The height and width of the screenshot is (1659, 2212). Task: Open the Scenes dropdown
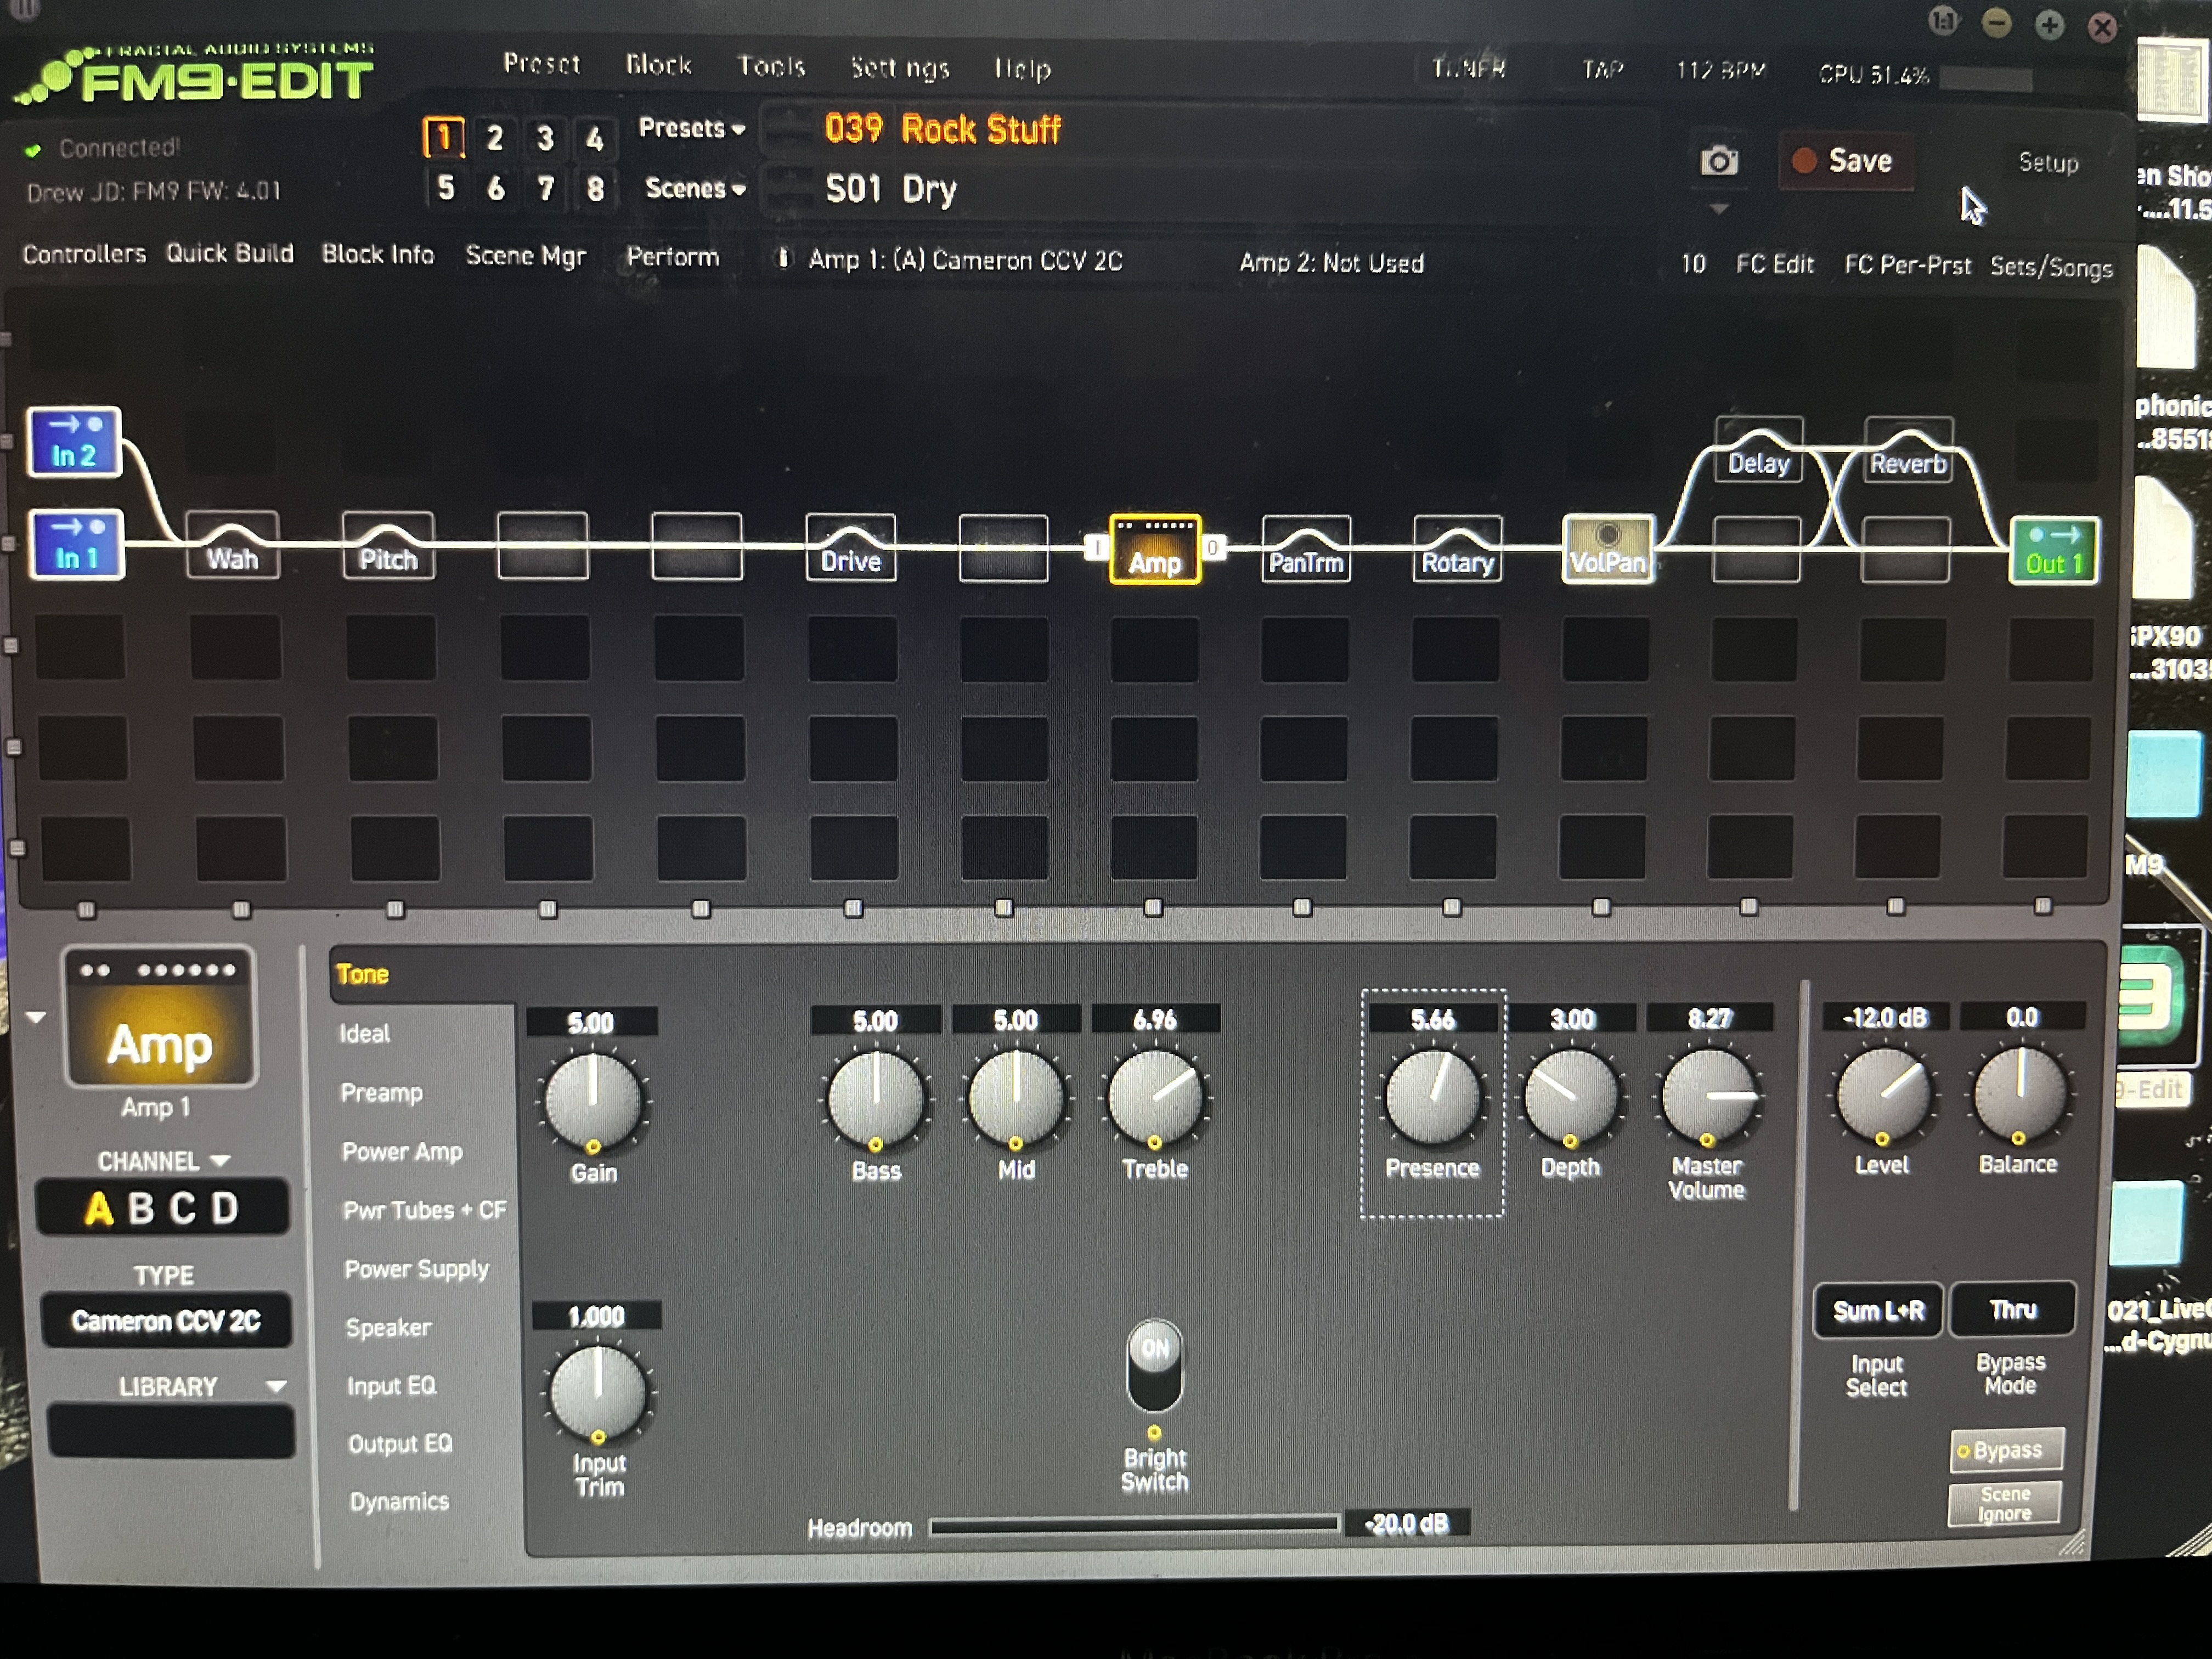695,189
